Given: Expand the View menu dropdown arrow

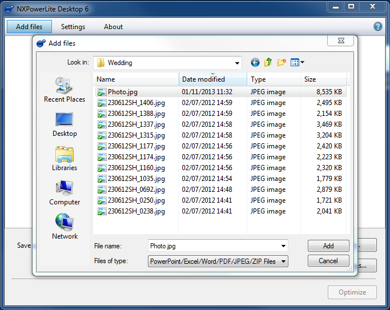Looking at the screenshot, I should [302, 62].
